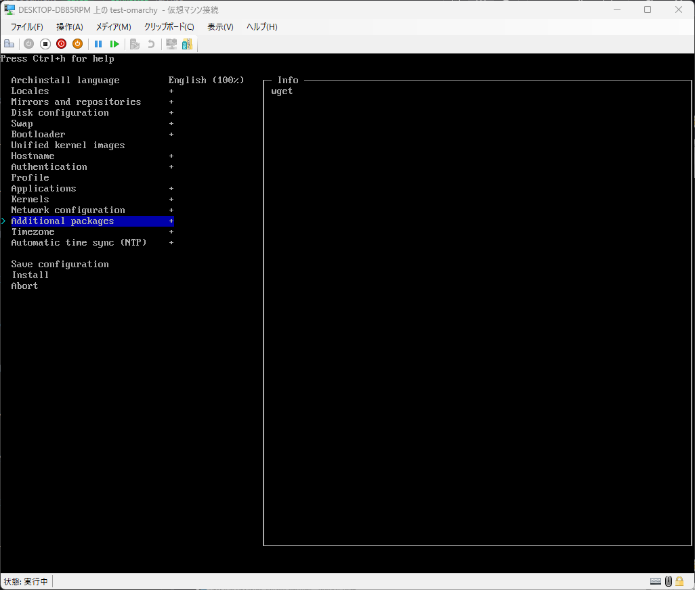
Task: Click the 'Info' panel title
Action: 288,80
